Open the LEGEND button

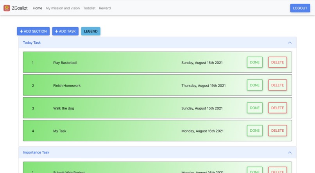pyautogui.click(x=91, y=31)
